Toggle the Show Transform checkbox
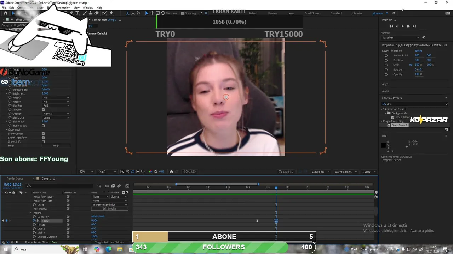Viewport: 453px width, 254px height. click(43, 138)
